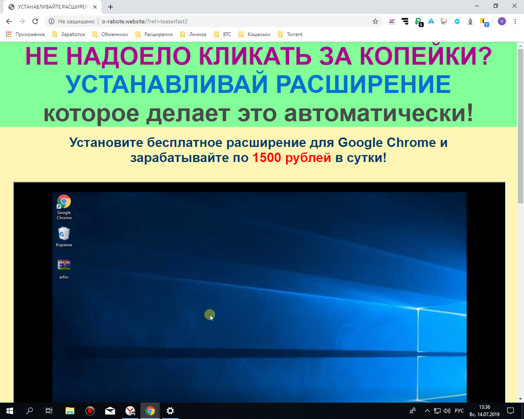The width and height of the screenshot is (524, 419).
Task: Open the Mail app from the taskbar
Action: (x=110, y=411)
